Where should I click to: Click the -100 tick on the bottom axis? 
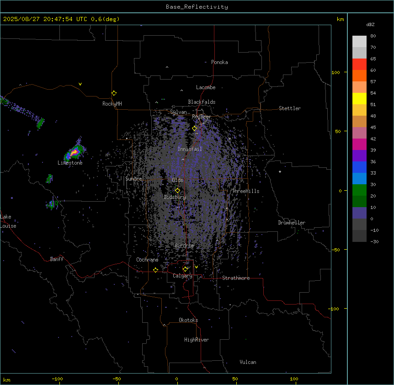pos(57,379)
